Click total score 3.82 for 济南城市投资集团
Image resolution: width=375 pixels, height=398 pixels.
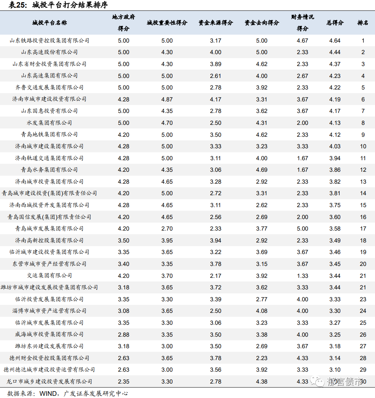(335, 182)
